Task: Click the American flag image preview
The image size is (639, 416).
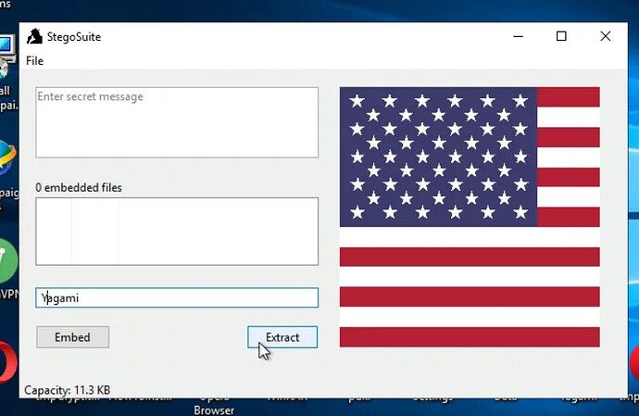Action: [470, 217]
